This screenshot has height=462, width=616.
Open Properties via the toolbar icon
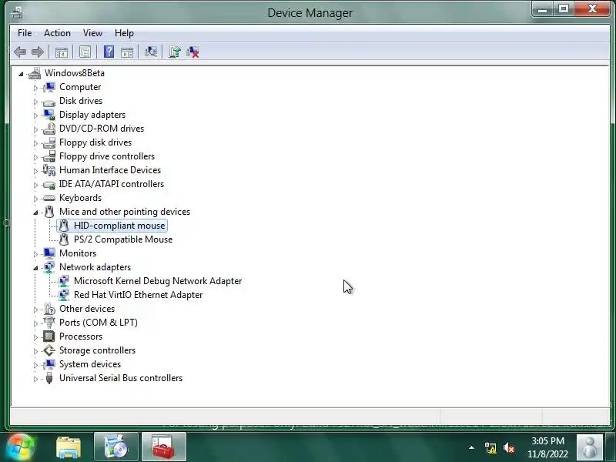[x=85, y=52]
